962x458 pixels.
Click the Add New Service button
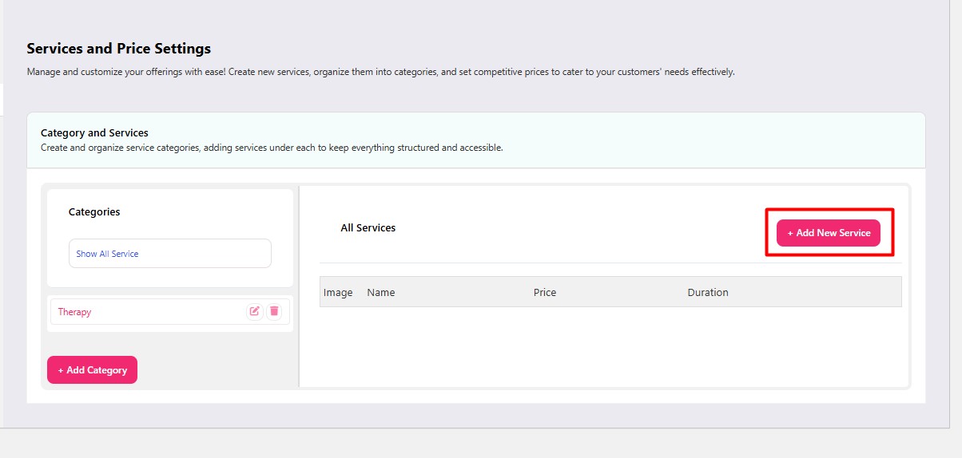(828, 233)
